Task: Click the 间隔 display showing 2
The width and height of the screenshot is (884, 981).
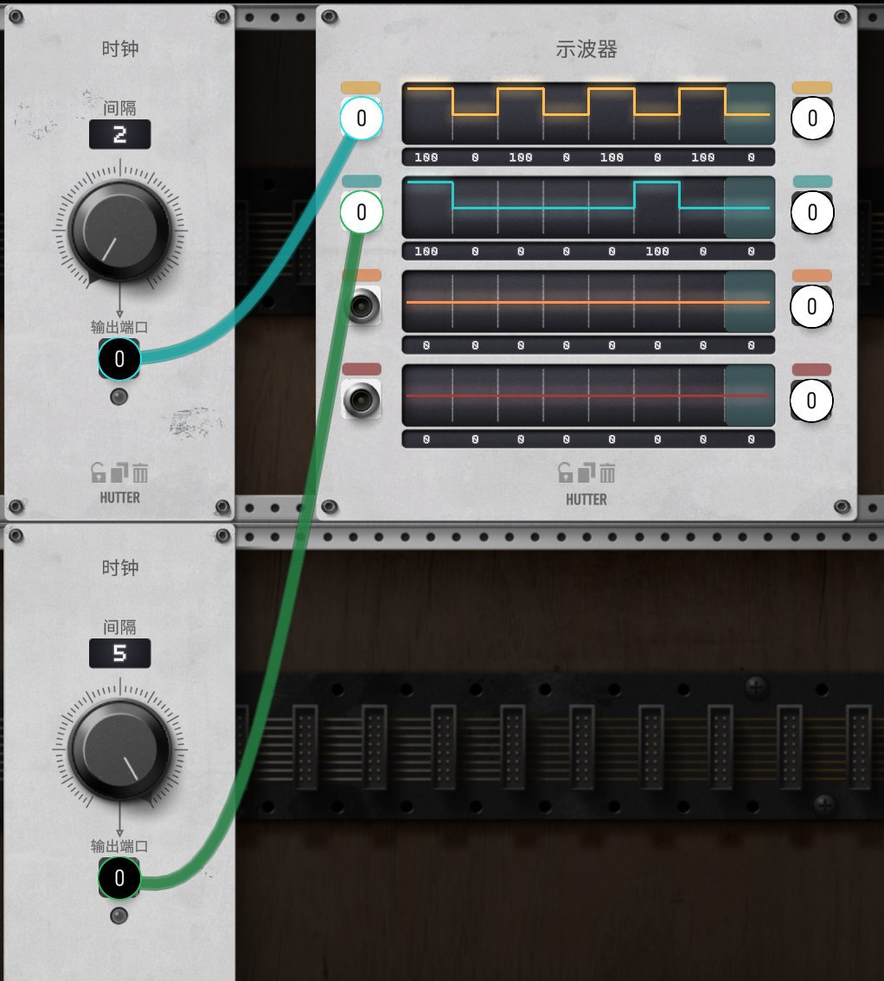Action: click(x=119, y=134)
